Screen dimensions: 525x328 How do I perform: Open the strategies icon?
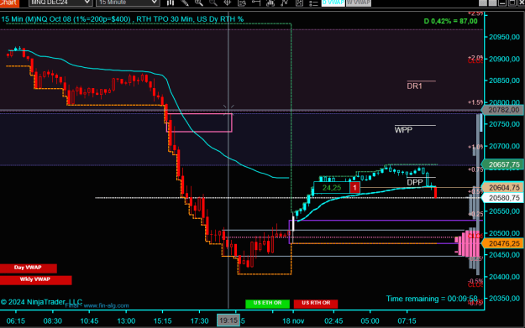(285, 3)
